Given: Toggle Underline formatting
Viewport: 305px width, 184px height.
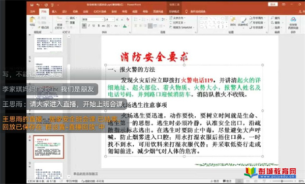Looking at the screenshot, I should coord(94,26).
